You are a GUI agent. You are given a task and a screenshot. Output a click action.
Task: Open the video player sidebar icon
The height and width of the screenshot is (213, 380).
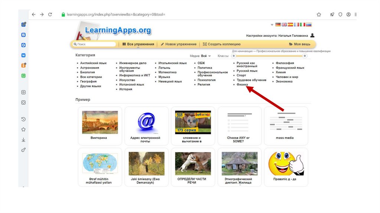23,92
